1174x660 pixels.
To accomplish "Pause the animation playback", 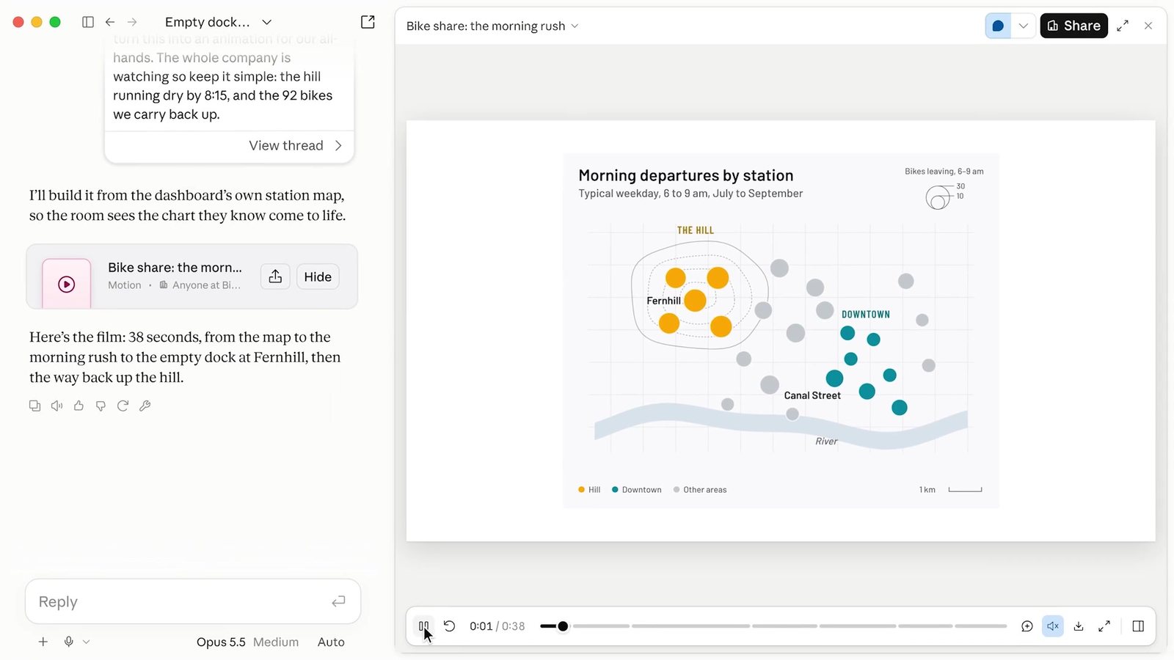I will (x=423, y=626).
